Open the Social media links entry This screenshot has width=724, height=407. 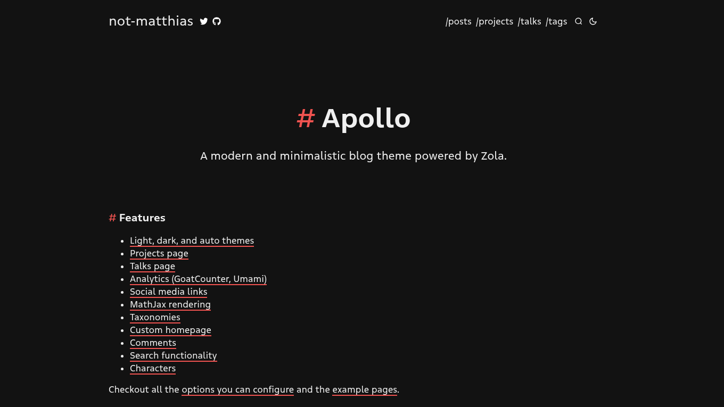[x=168, y=292]
